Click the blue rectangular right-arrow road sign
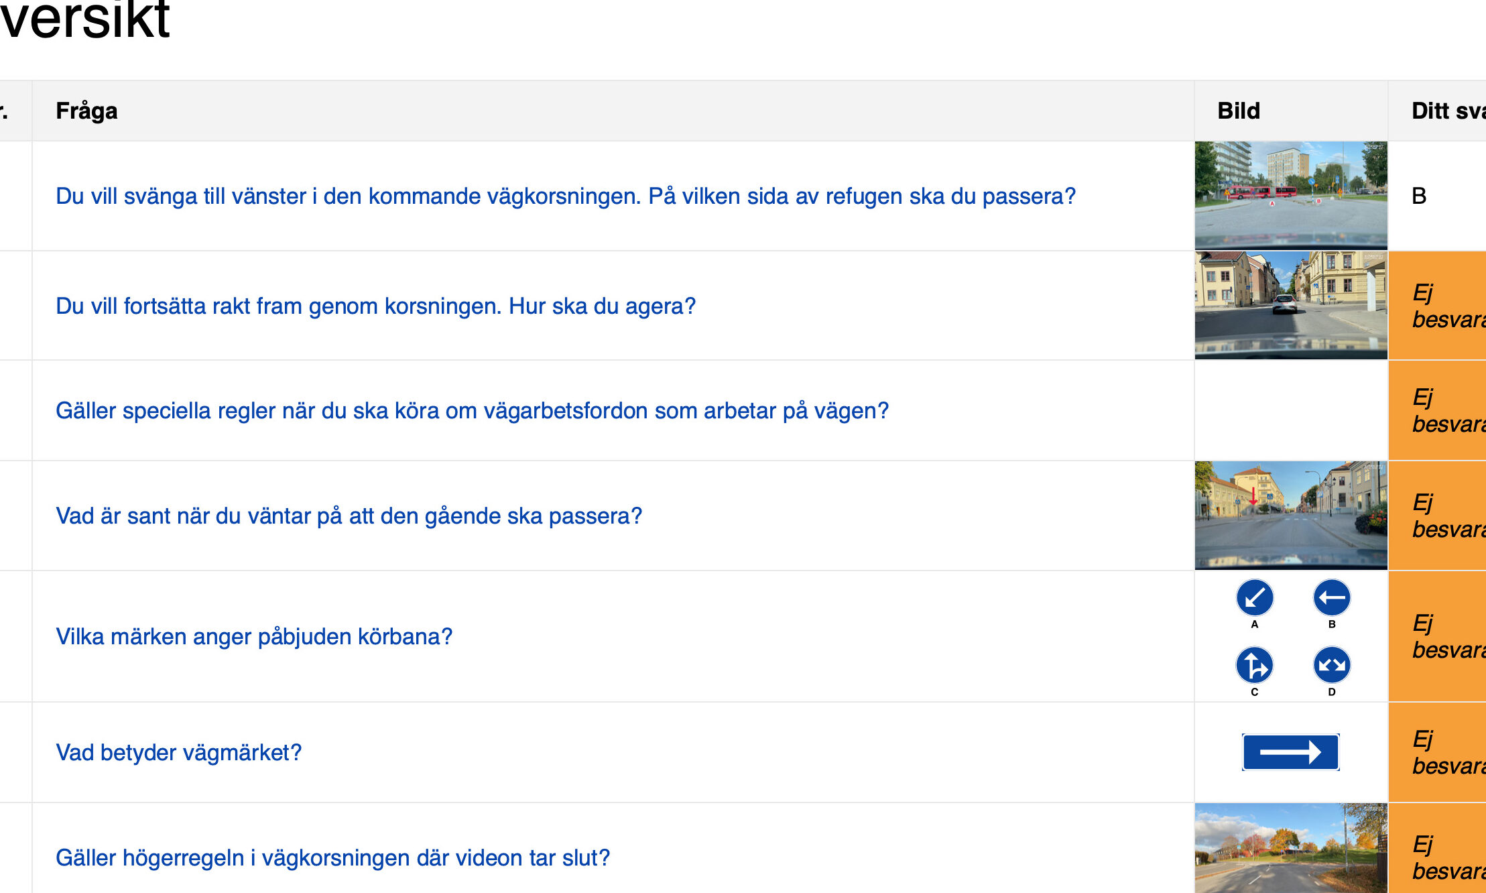Screen dimensions: 1486x893 click(x=1291, y=752)
